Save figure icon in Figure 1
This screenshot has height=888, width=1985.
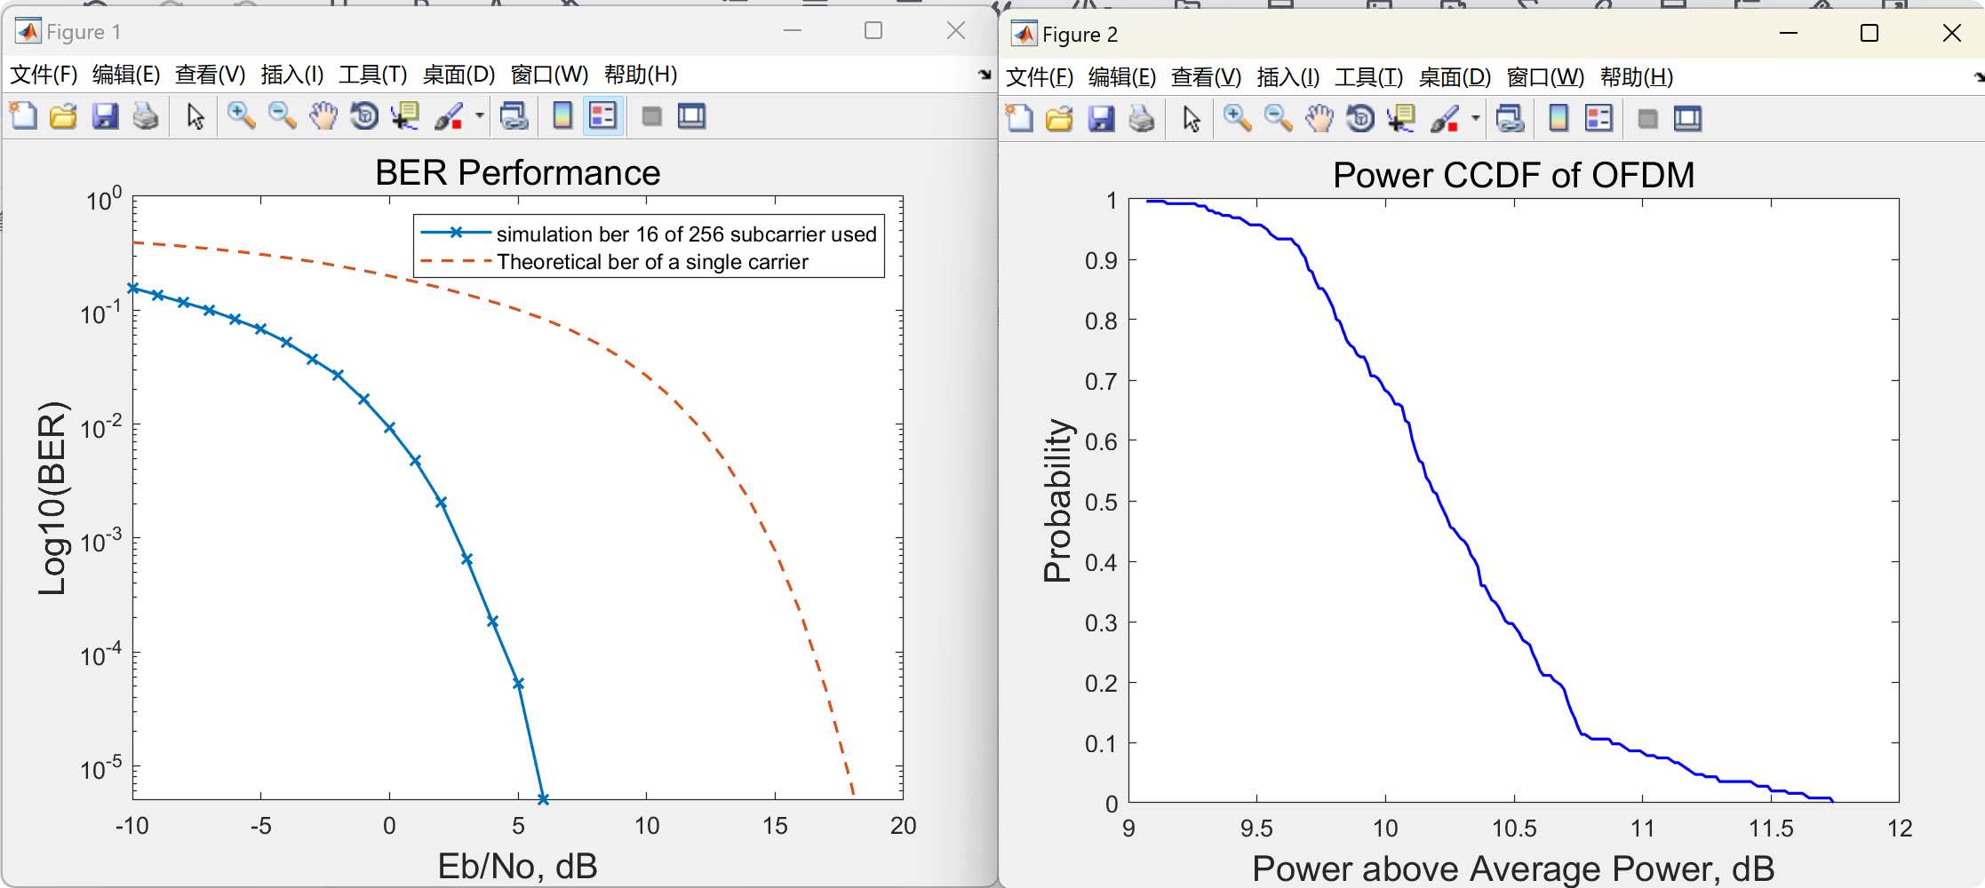tap(105, 116)
